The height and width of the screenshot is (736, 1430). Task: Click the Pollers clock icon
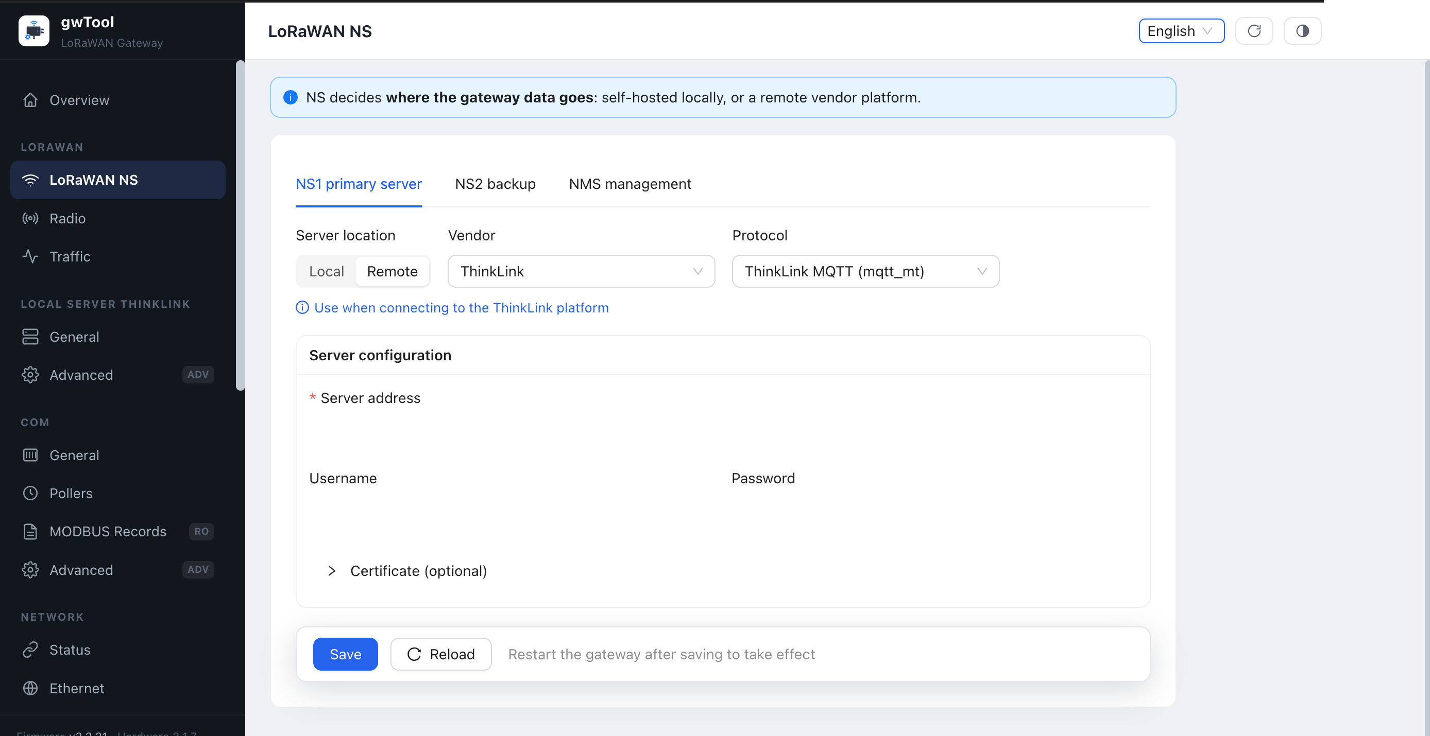coord(30,493)
